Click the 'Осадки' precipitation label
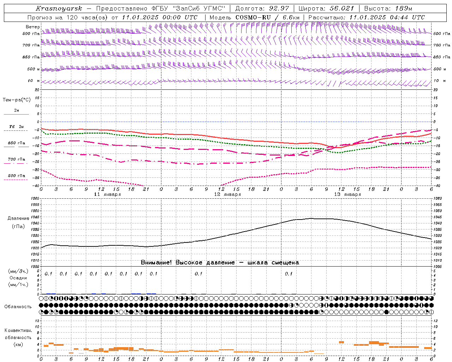 pos(18,278)
